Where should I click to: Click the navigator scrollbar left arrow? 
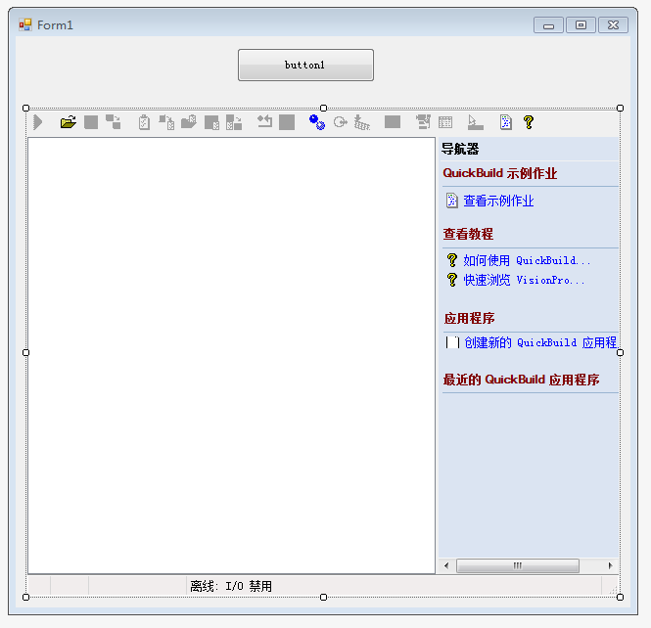(446, 565)
